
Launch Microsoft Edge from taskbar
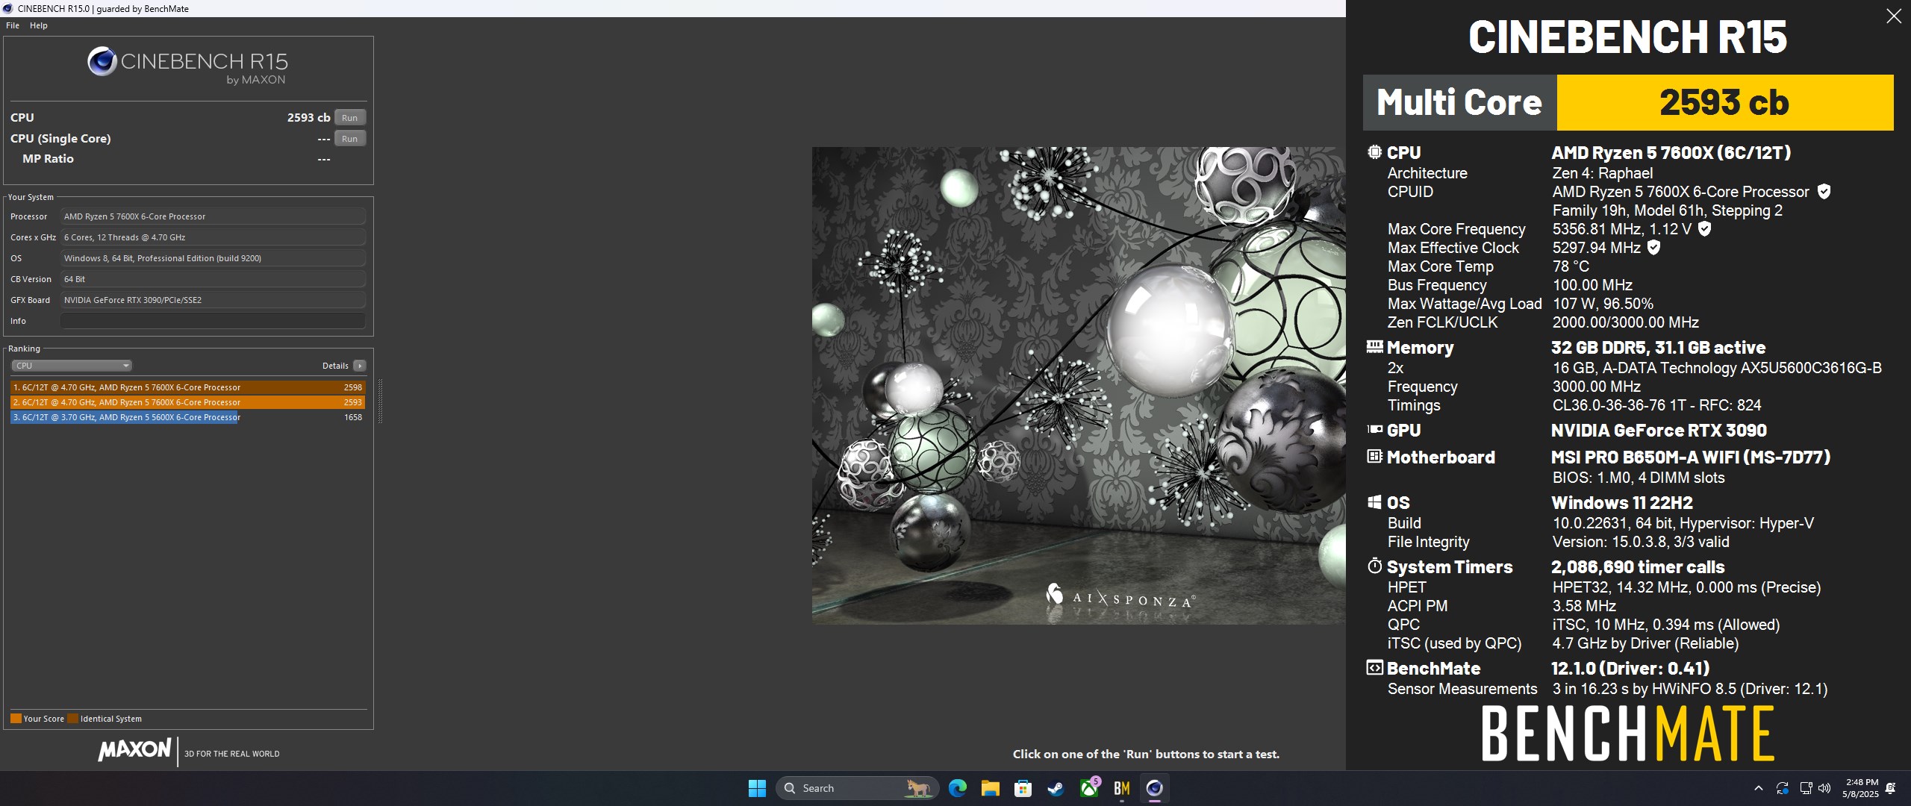tap(957, 788)
